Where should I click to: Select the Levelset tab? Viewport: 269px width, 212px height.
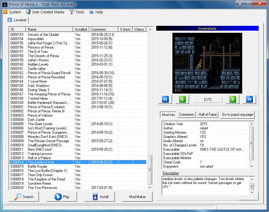[x=17, y=20]
